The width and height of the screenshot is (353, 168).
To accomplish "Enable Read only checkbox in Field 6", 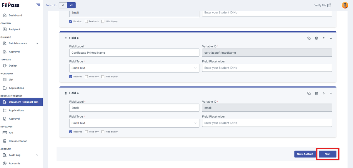I will 86,132.
